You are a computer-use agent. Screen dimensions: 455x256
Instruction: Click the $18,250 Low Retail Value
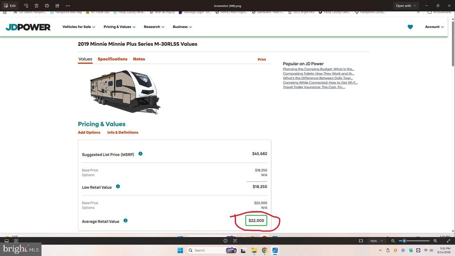[x=259, y=187]
